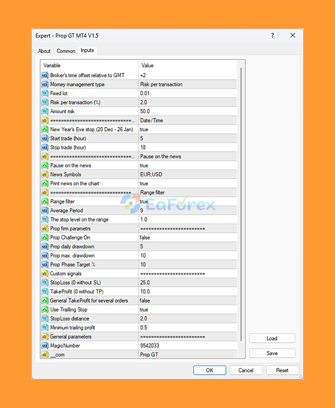Click the icon next to Prop daily drawdown
The width and height of the screenshot is (335, 408).
click(45, 247)
